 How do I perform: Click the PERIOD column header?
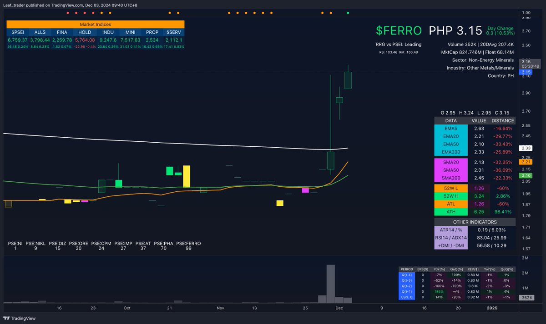[x=407, y=269]
